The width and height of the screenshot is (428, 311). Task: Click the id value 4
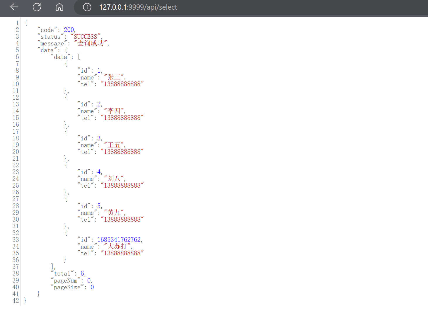pos(99,172)
